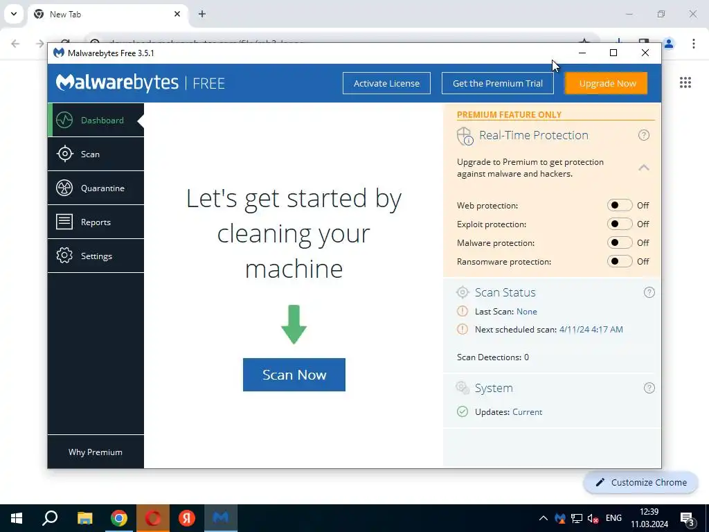Open help for Real-Time Protection
The width and height of the screenshot is (709, 532).
click(643, 135)
